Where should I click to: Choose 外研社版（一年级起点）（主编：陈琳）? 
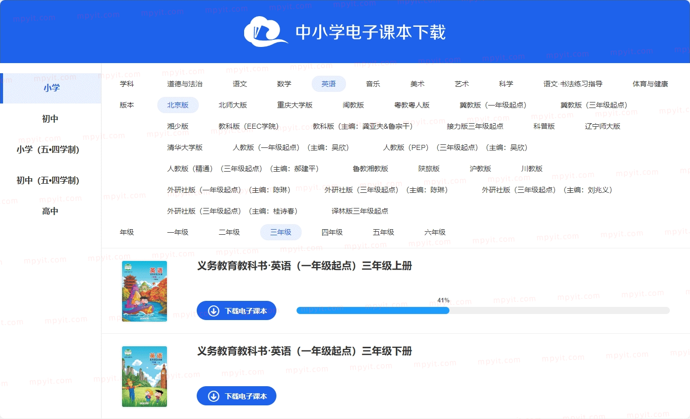pyautogui.click(x=231, y=190)
